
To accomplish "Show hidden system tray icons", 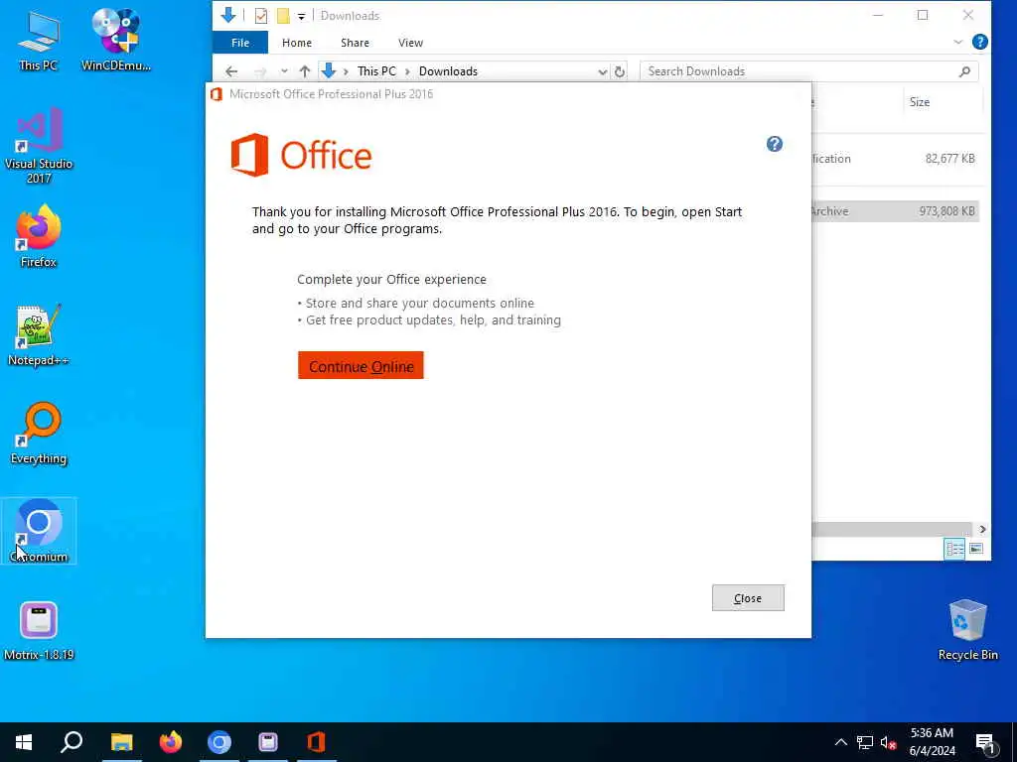I will [x=840, y=742].
